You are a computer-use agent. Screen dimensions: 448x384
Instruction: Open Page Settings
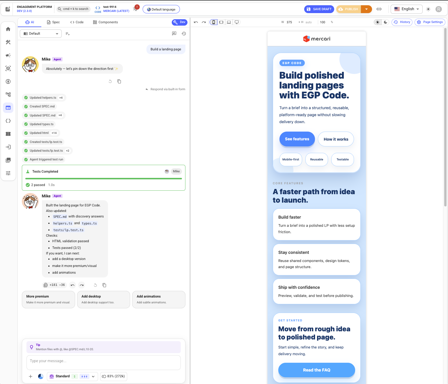click(430, 22)
